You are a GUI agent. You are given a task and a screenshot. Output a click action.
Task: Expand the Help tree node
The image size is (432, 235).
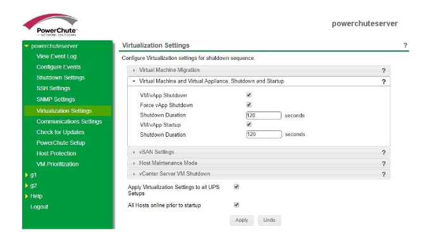click(x=27, y=197)
